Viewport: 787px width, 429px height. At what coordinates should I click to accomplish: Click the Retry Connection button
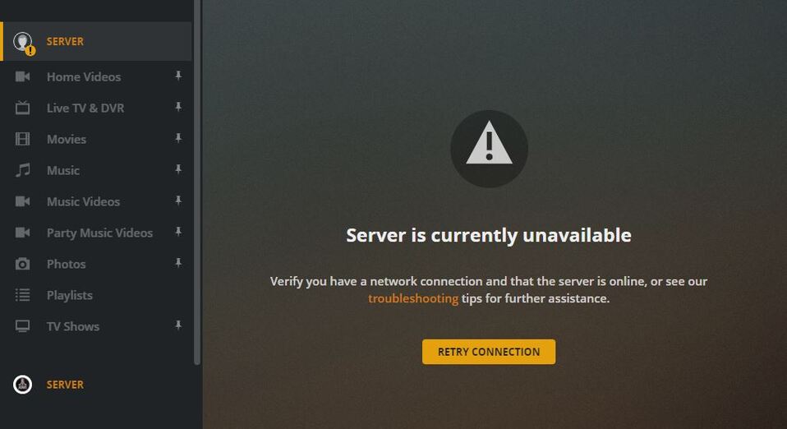click(488, 352)
